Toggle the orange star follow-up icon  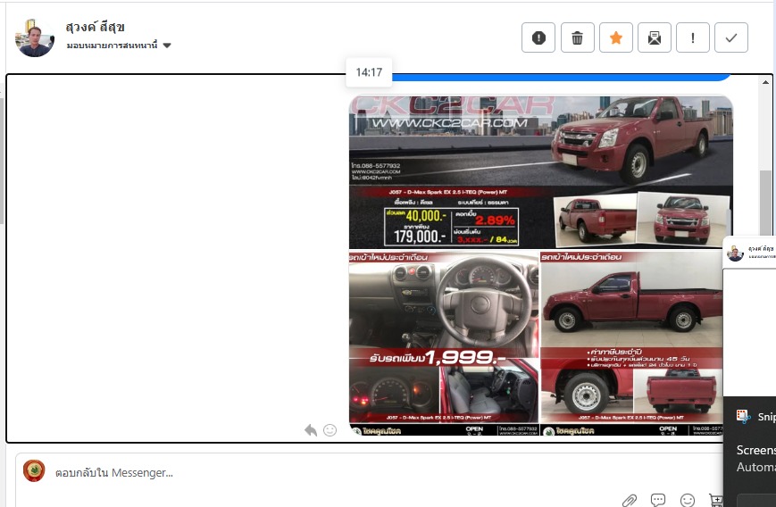[x=615, y=37]
